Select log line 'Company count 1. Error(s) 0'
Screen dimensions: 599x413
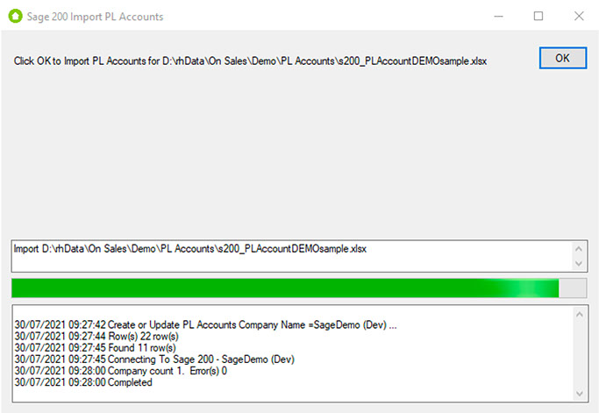pyautogui.click(x=121, y=371)
